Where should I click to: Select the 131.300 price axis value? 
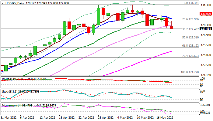point(206,5)
